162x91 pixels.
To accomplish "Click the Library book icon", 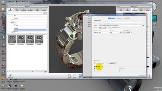I will [x=75, y=76].
